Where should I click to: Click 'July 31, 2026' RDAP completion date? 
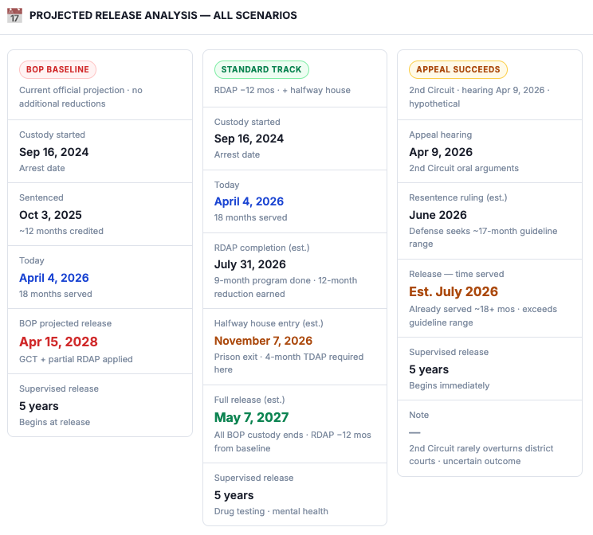[250, 264]
